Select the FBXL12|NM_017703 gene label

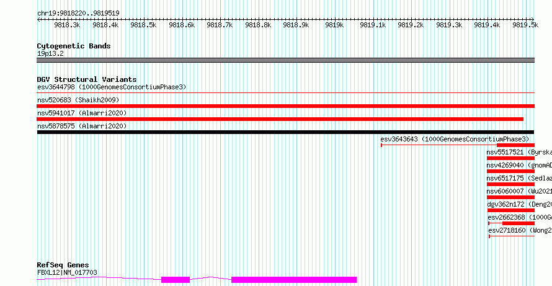click(67, 272)
